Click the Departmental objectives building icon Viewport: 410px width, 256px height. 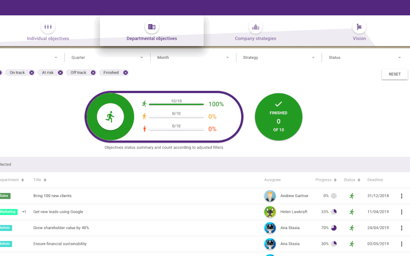pos(152,26)
